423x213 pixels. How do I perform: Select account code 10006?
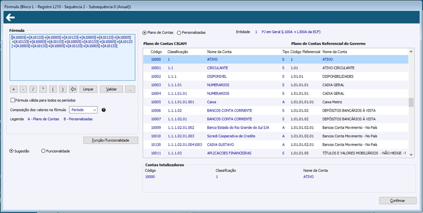point(156,111)
